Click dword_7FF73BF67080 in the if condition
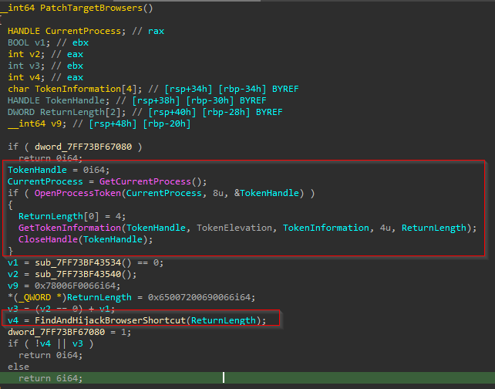495x389 pixels. pyautogui.click(x=83, y=147)
